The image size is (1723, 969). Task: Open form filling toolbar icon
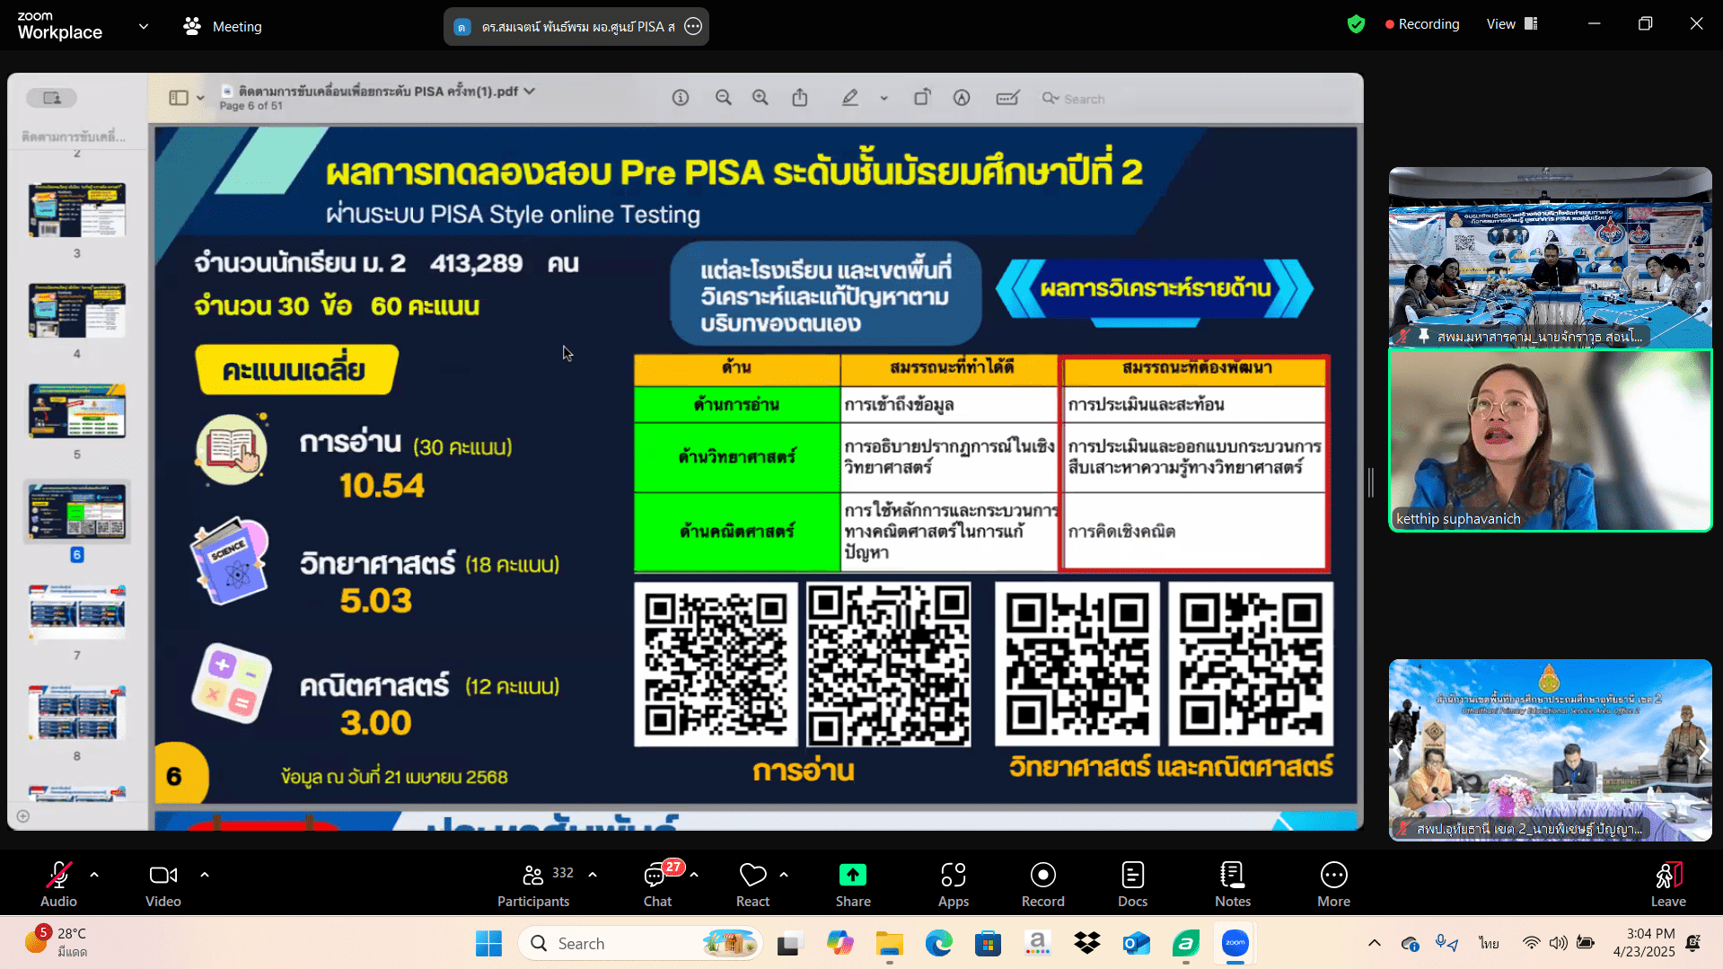(1007, 98)
